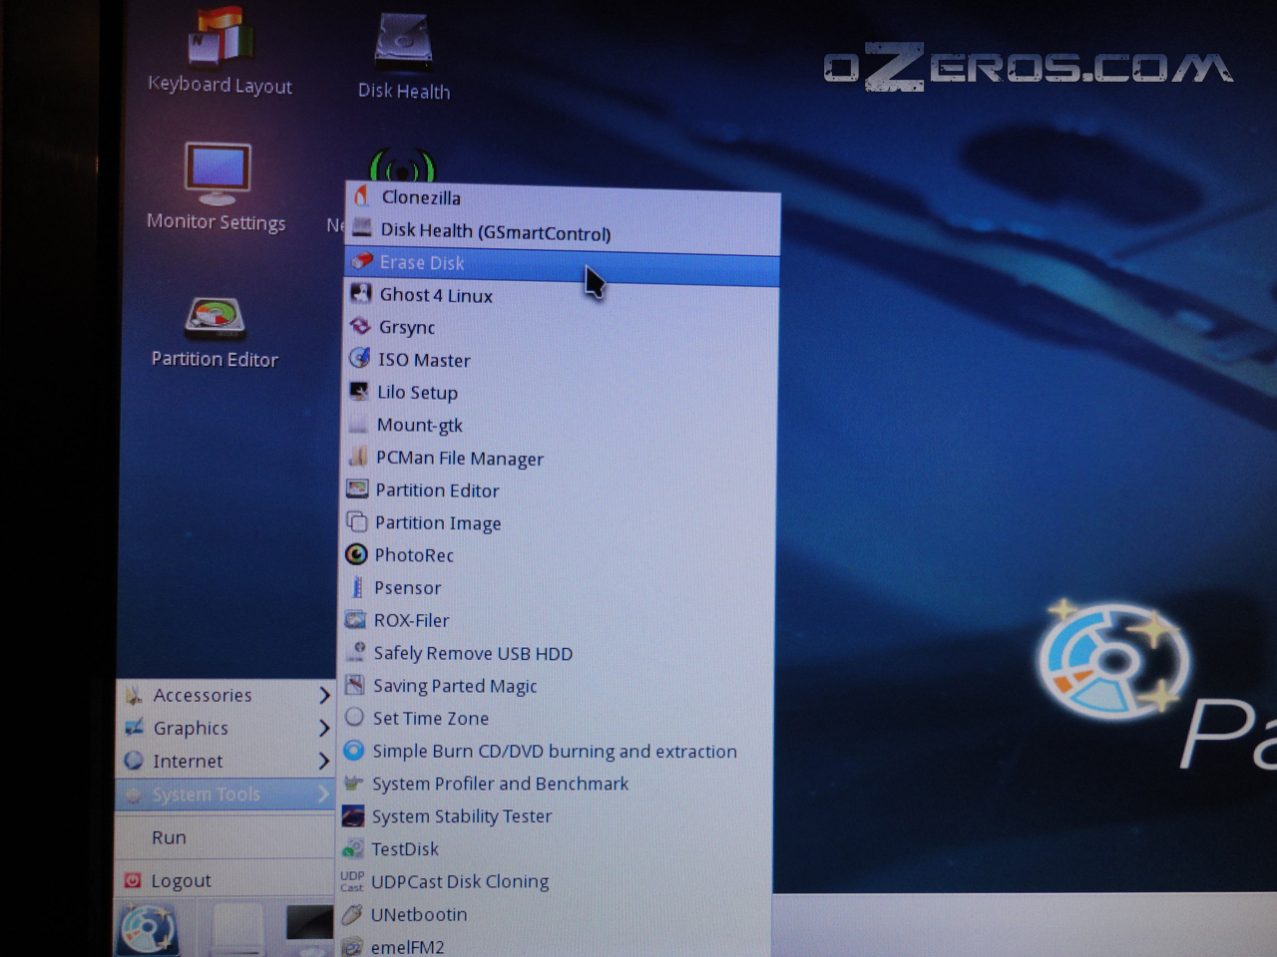Screen dimensions: 1277x957
Task: Launch Mount-gtk entry
Action: [x=561, y=425]
